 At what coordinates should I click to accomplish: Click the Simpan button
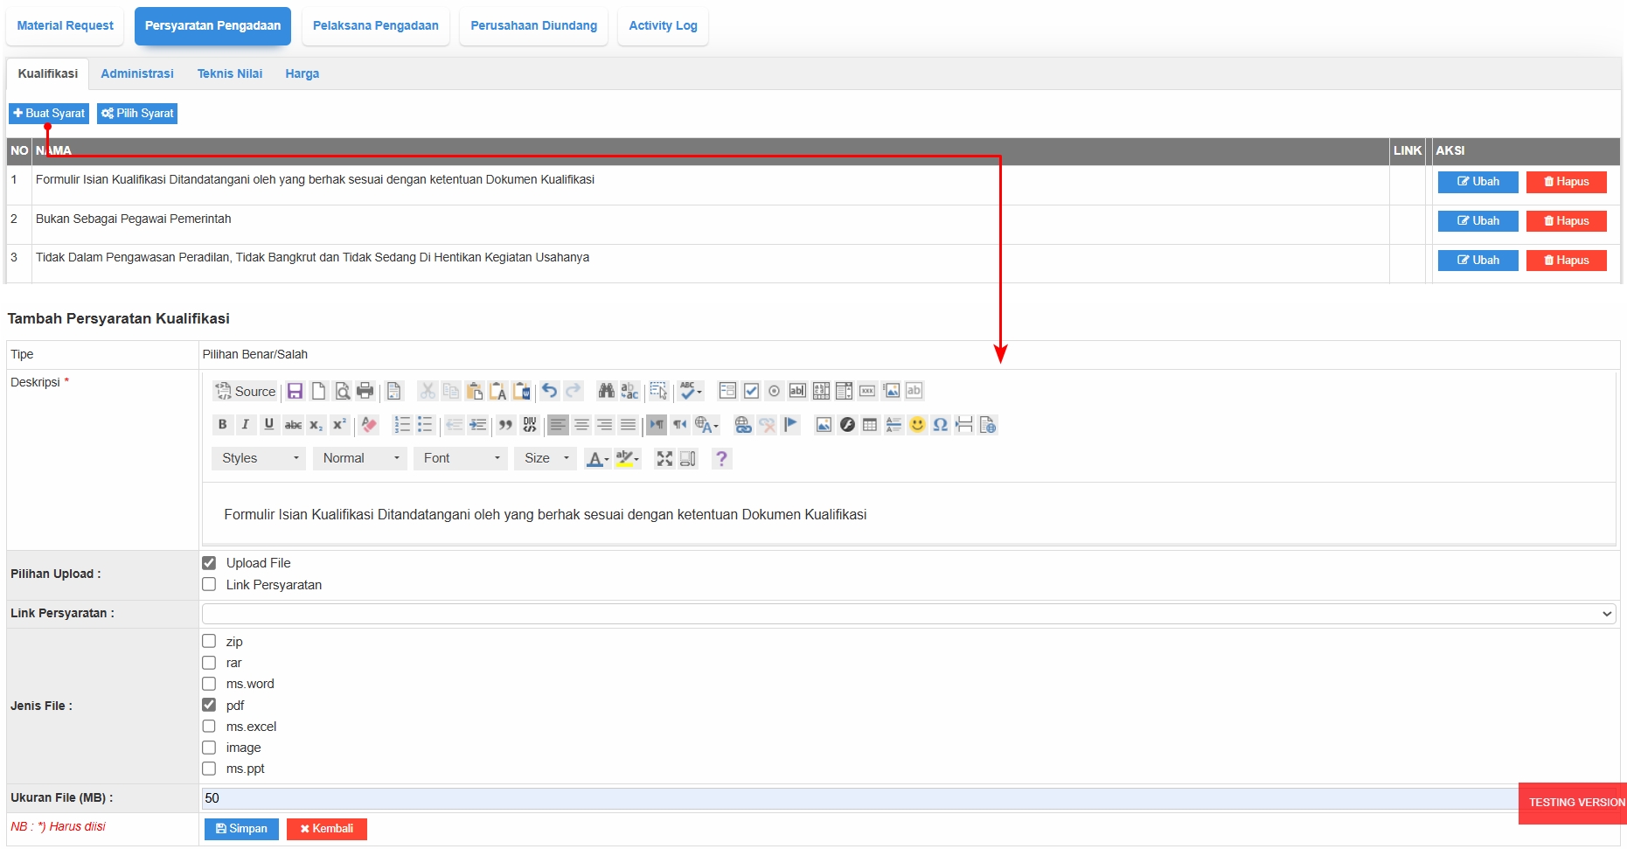point(241,829)
